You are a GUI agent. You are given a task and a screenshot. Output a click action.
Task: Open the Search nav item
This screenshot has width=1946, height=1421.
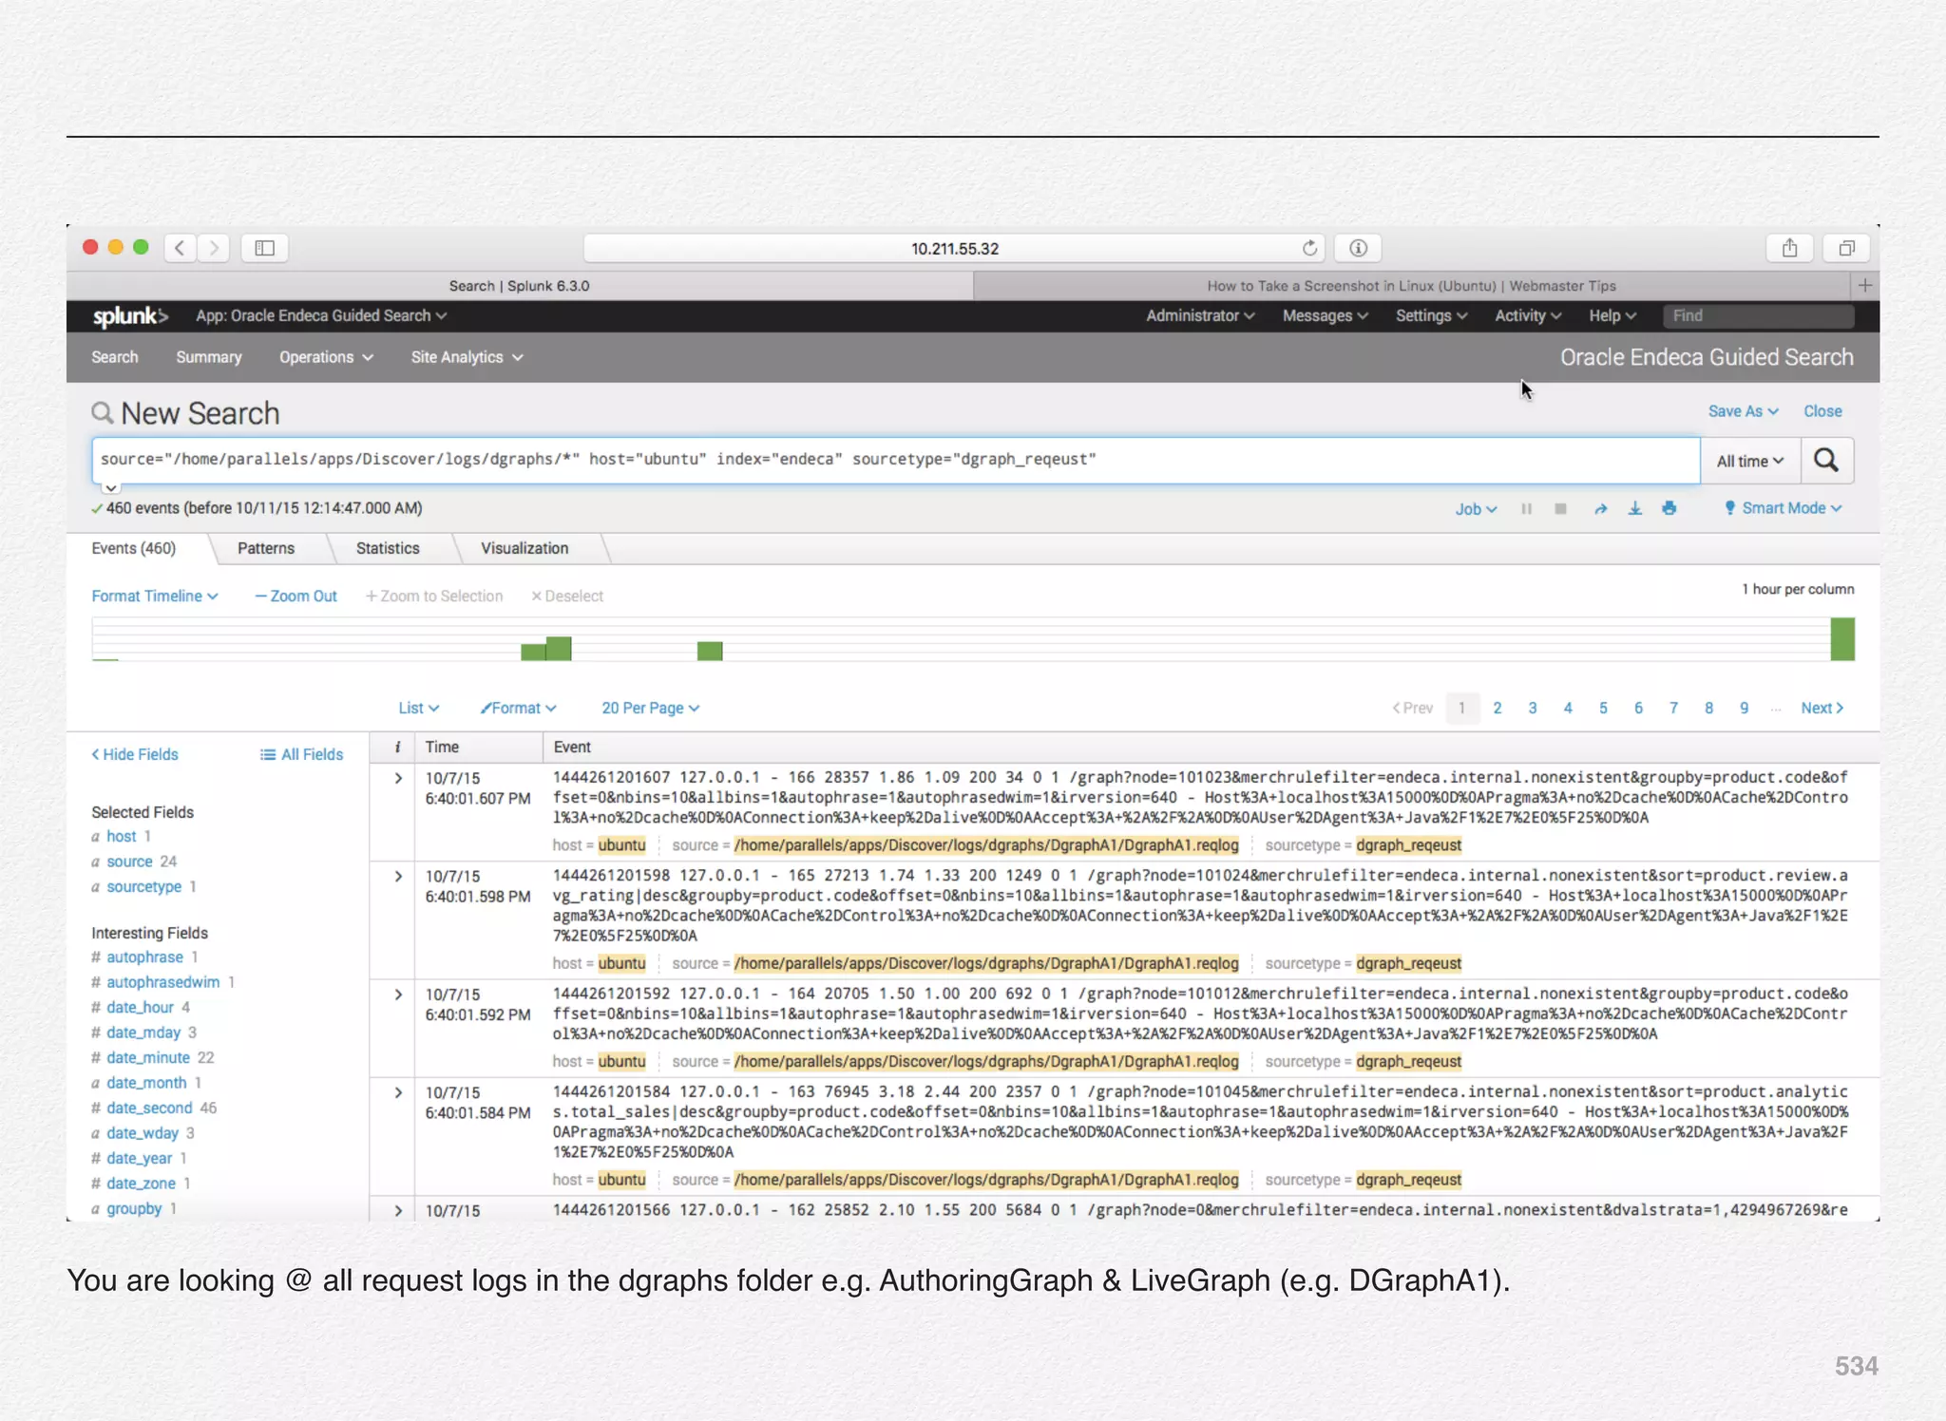(x=115, y=357)
